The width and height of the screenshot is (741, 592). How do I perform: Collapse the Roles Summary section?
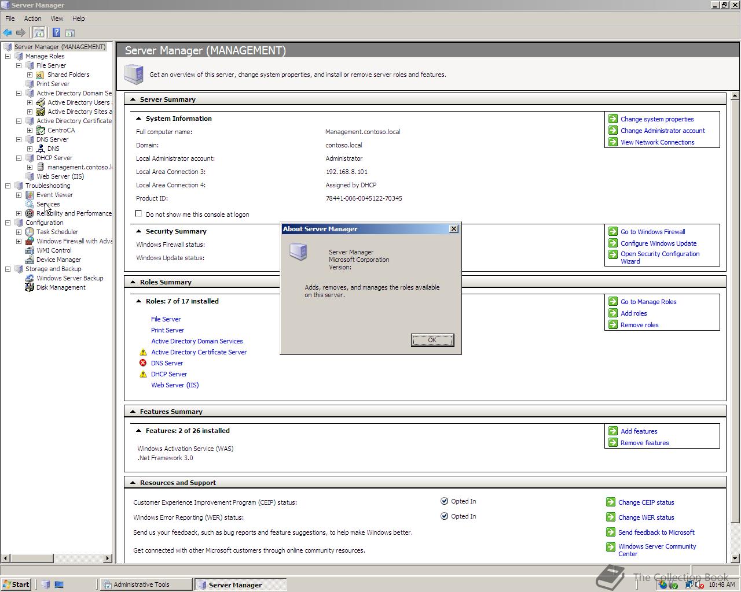click(133, 282)
